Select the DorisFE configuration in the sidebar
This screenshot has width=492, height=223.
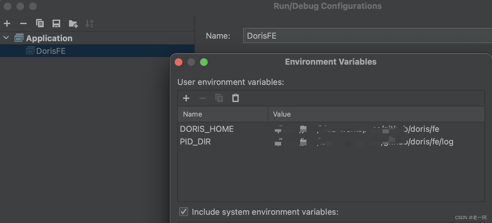pyautogui.click(x=51, y=51)
